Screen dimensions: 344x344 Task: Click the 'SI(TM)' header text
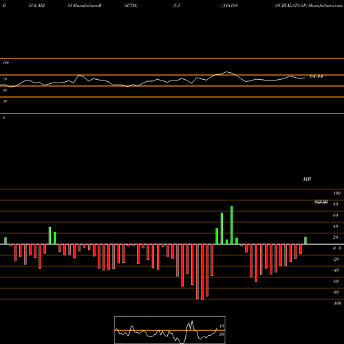[131, 6]
